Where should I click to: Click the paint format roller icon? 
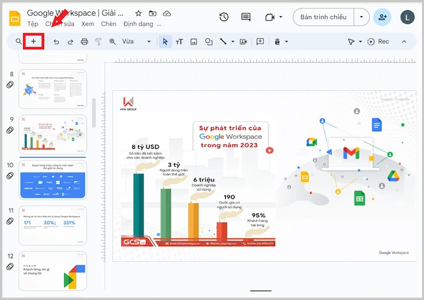point(98,42)
